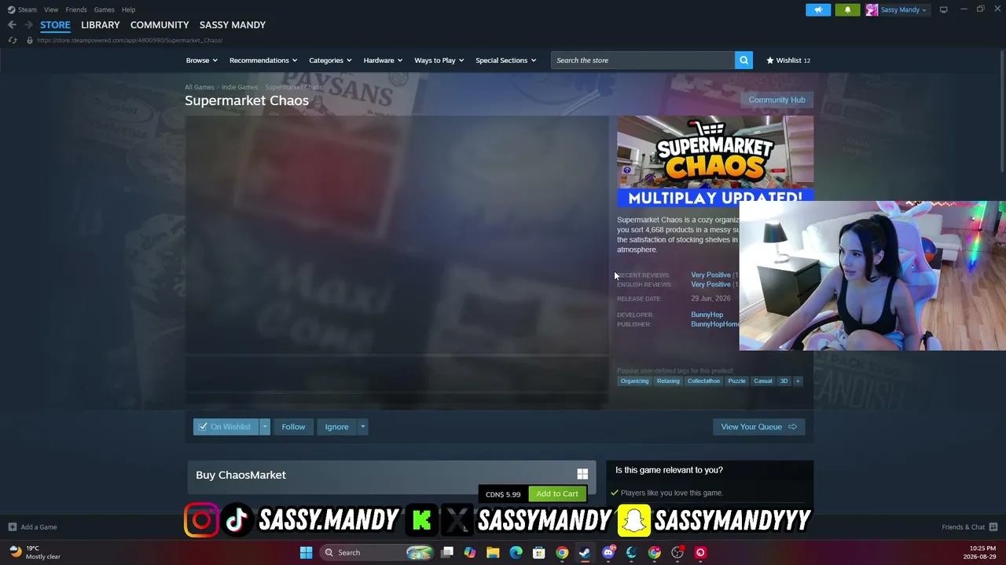Toggle the On Wishlist button
1006x565 pixels.
[x=226, y=427]
